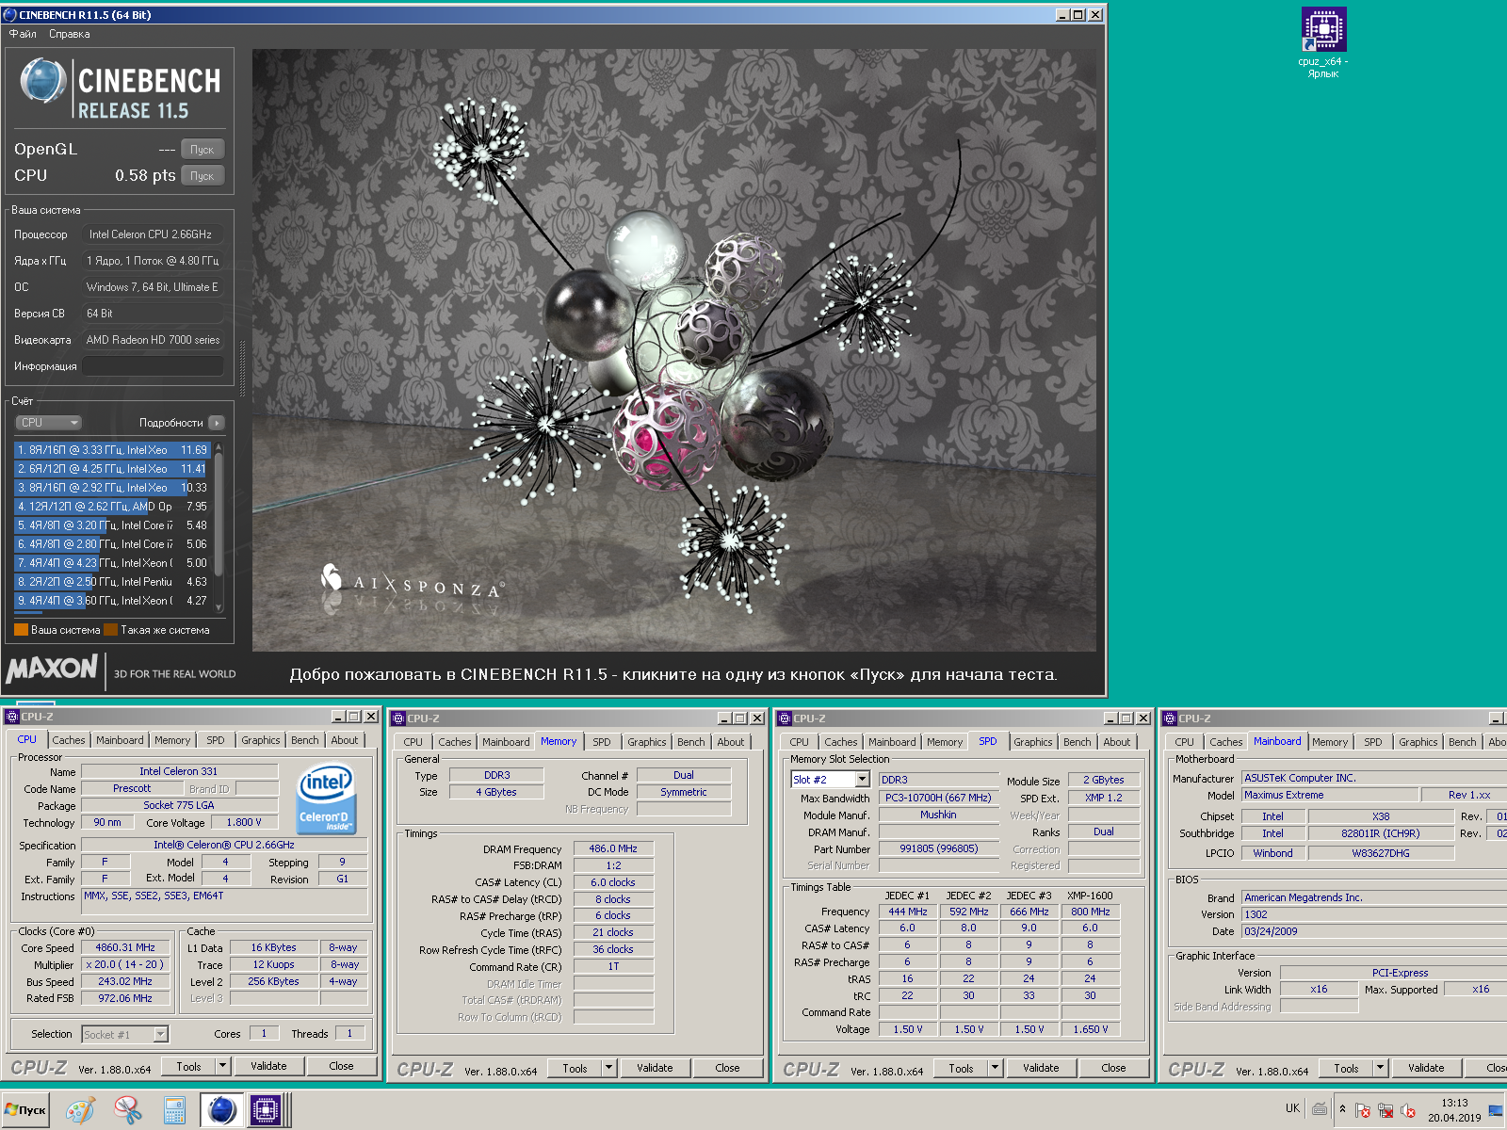Open About tab in CPU-Z Memory window

[731, 742]
